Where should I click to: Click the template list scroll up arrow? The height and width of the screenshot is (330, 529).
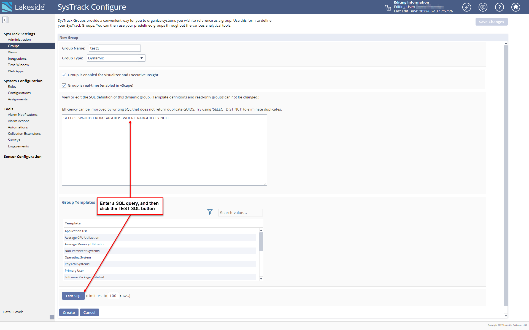(x=261, y=230)
